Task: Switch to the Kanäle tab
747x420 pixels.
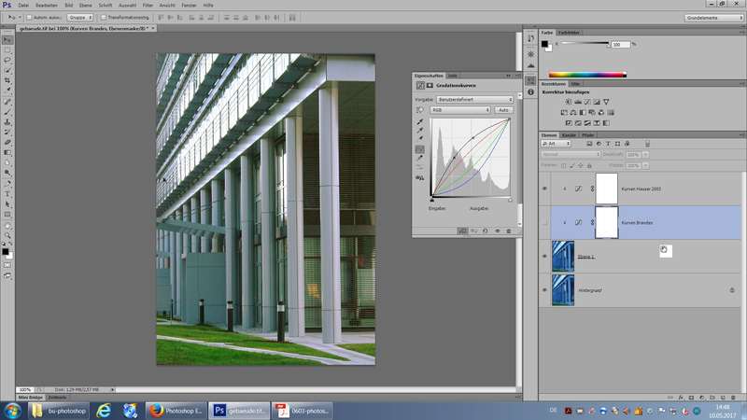Action: click(568, 135)
